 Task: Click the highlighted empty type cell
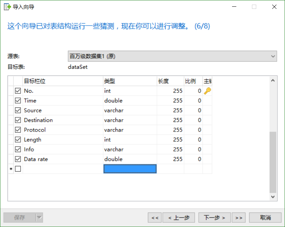pos(130,169)
